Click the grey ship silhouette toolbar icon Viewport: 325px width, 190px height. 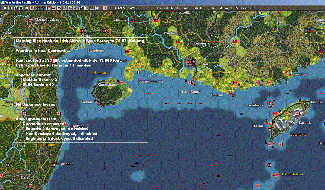(70, 8)
